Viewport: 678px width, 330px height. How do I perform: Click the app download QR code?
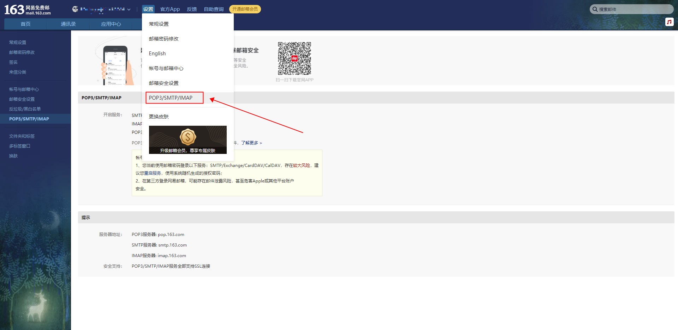[294, 58]
